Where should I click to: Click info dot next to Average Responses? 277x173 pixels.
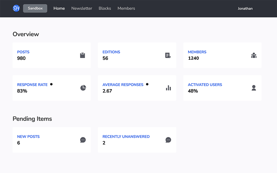(x=147, y=84)
